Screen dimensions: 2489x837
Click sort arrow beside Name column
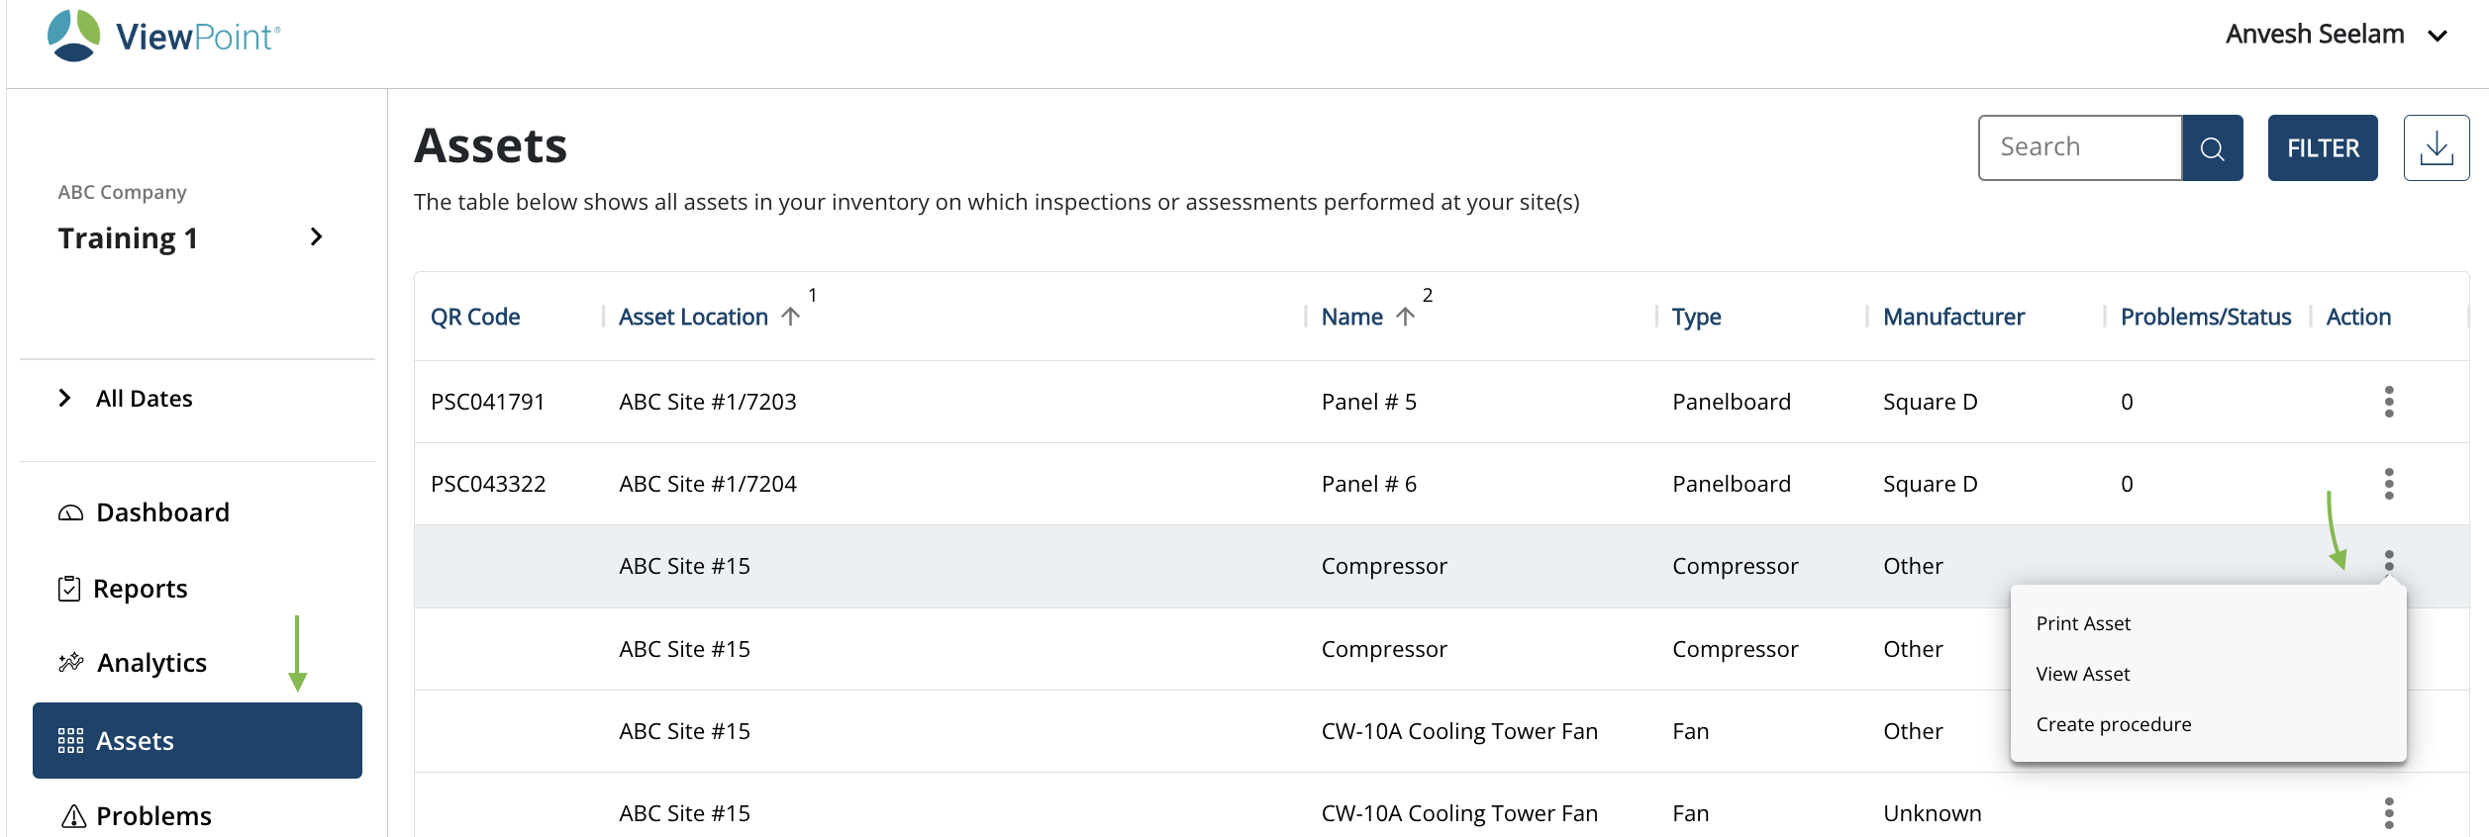click(1405, 317)
